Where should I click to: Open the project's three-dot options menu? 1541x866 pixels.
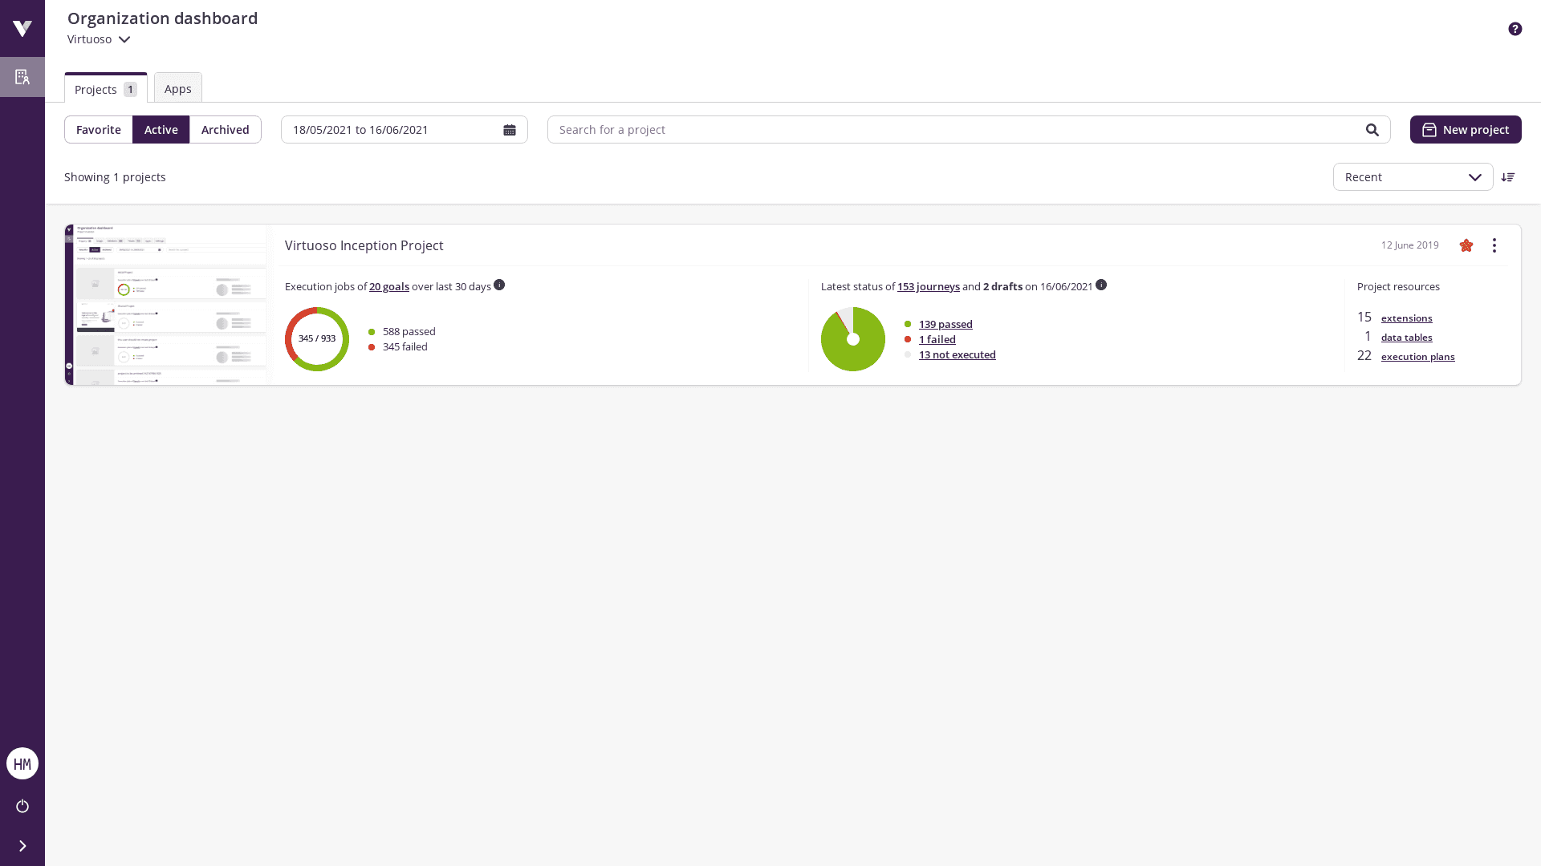pyautogui.click(x=1494, y=245)
